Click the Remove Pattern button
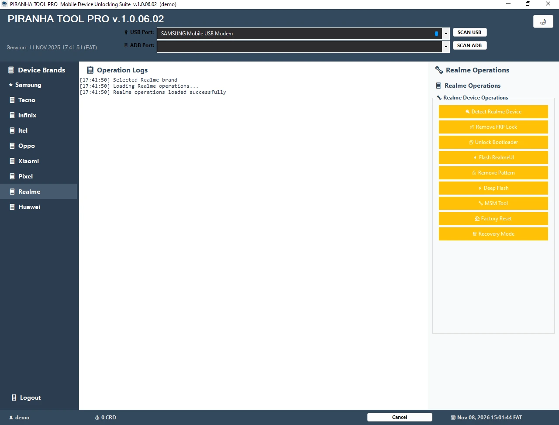Viewport: 559px width, 425px height. point(493,173)
